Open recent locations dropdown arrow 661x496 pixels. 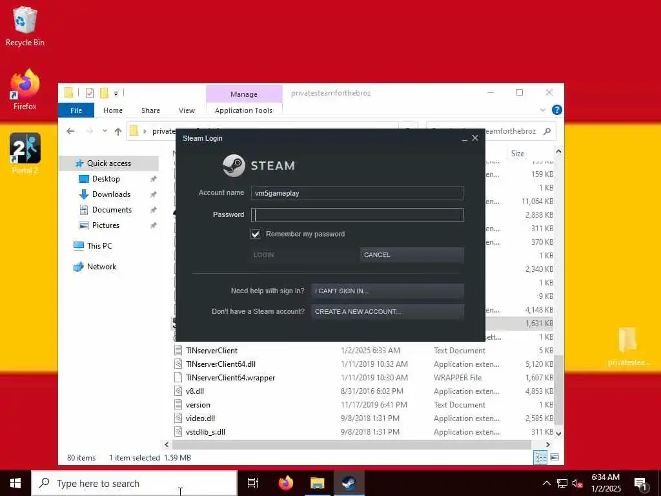(x=105, y=131)
